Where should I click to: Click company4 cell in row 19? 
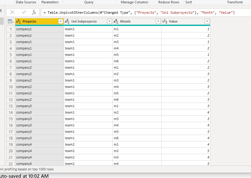[x=40, y=144]
